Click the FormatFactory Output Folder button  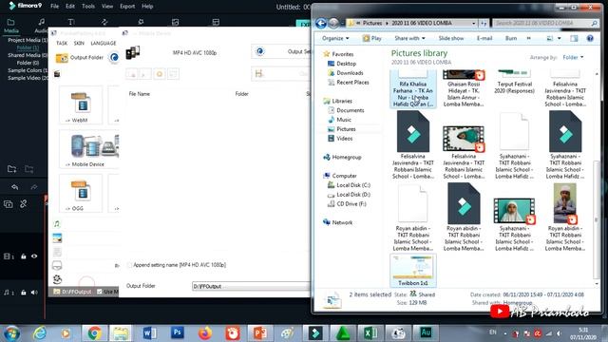click(x=80, y=58)
